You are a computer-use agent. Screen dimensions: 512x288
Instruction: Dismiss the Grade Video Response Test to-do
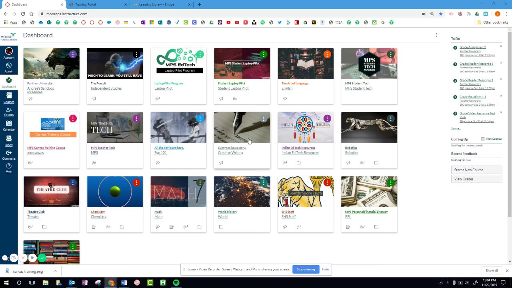501,112
